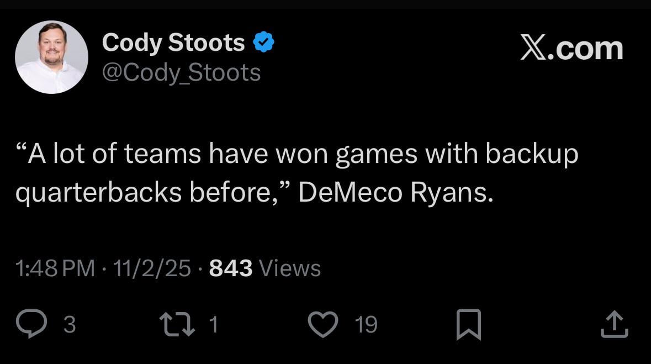The image size is (651, 364).
Task: Open the share options menu
Action: [x=615, y=325]
